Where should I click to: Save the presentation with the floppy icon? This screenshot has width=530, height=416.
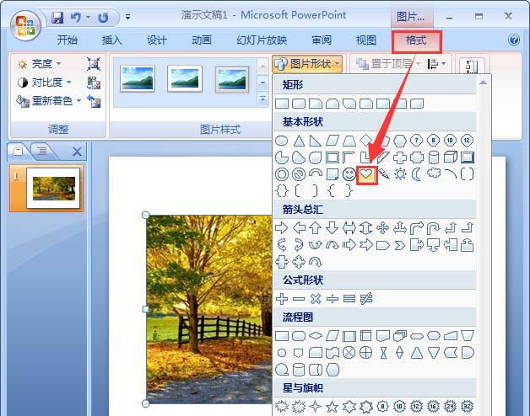point(57,18)
